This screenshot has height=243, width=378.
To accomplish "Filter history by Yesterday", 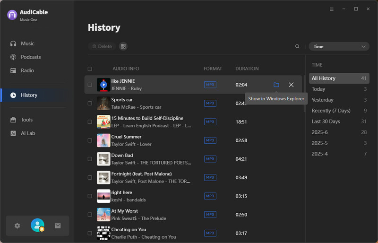I will click(339, 100).
